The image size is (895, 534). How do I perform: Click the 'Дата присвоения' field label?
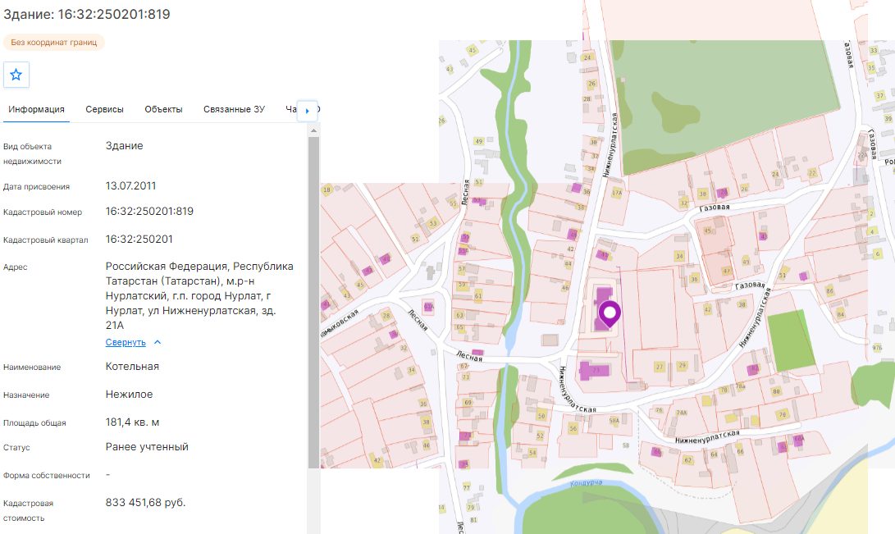(37, 186)
